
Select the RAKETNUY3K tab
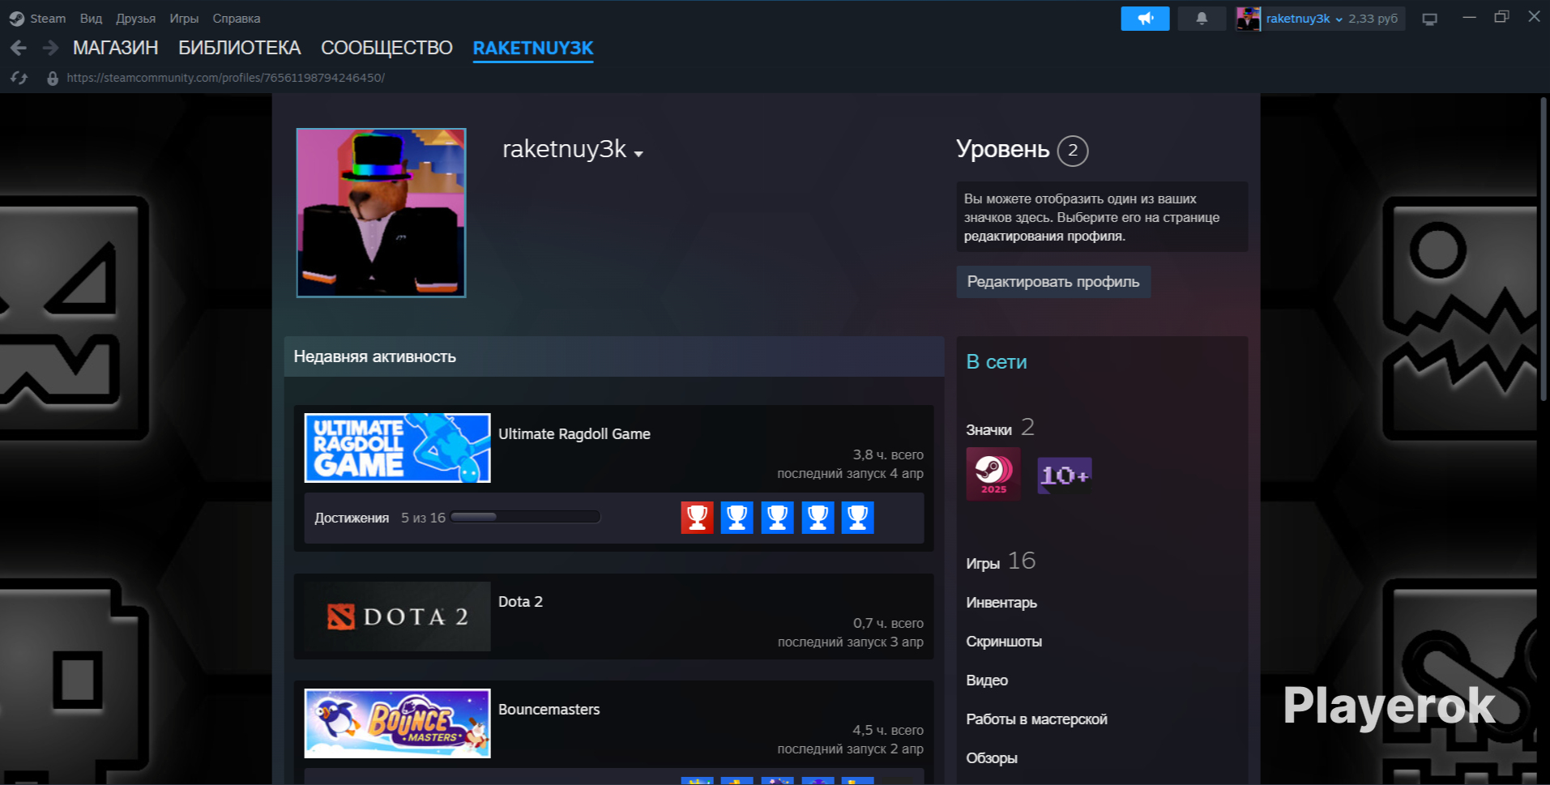(533, 49)
